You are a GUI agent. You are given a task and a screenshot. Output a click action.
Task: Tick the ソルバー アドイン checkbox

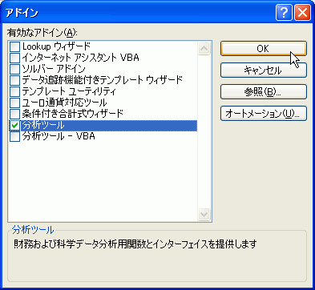(15, 69)
